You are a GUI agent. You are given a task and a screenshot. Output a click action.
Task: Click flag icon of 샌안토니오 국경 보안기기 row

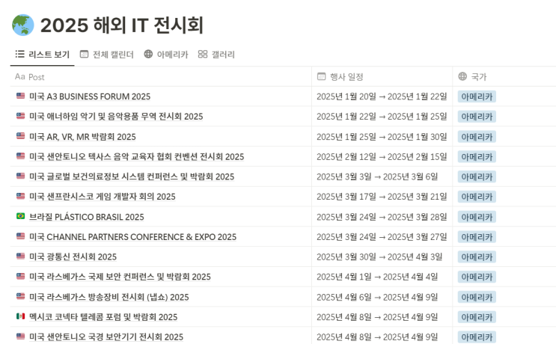20,337
